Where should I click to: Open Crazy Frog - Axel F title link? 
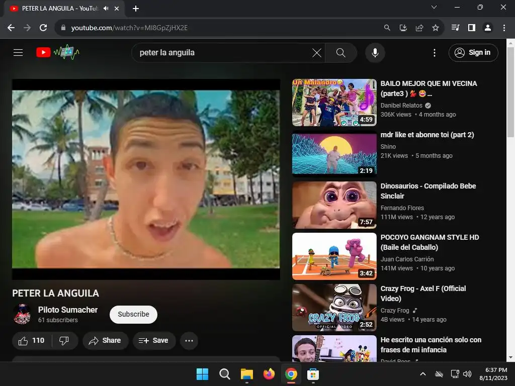point(423,294)
